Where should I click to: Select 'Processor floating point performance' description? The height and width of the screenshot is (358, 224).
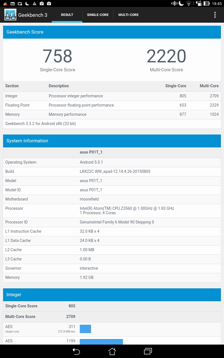click(x=81, y=105)
